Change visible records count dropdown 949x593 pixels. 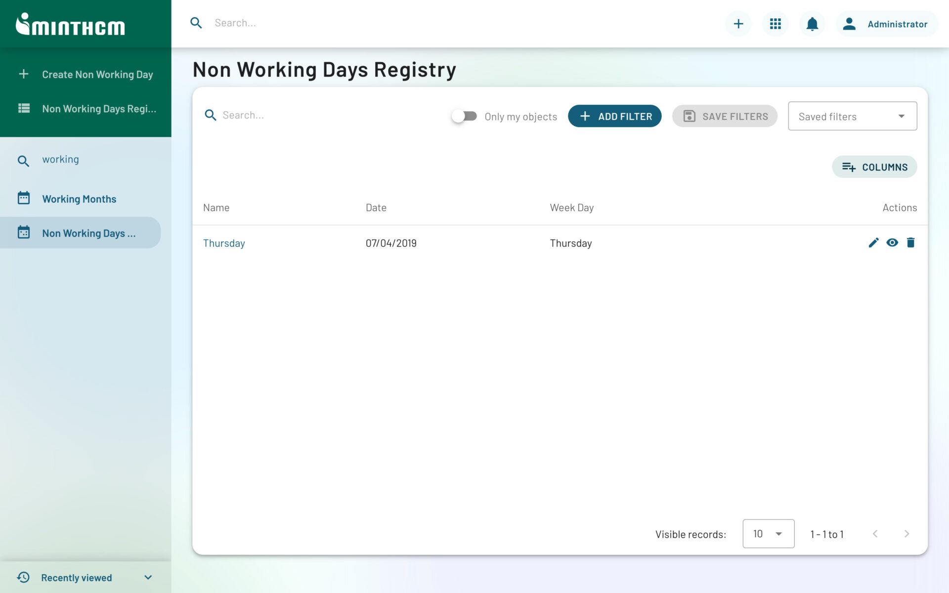click(768, 534)
